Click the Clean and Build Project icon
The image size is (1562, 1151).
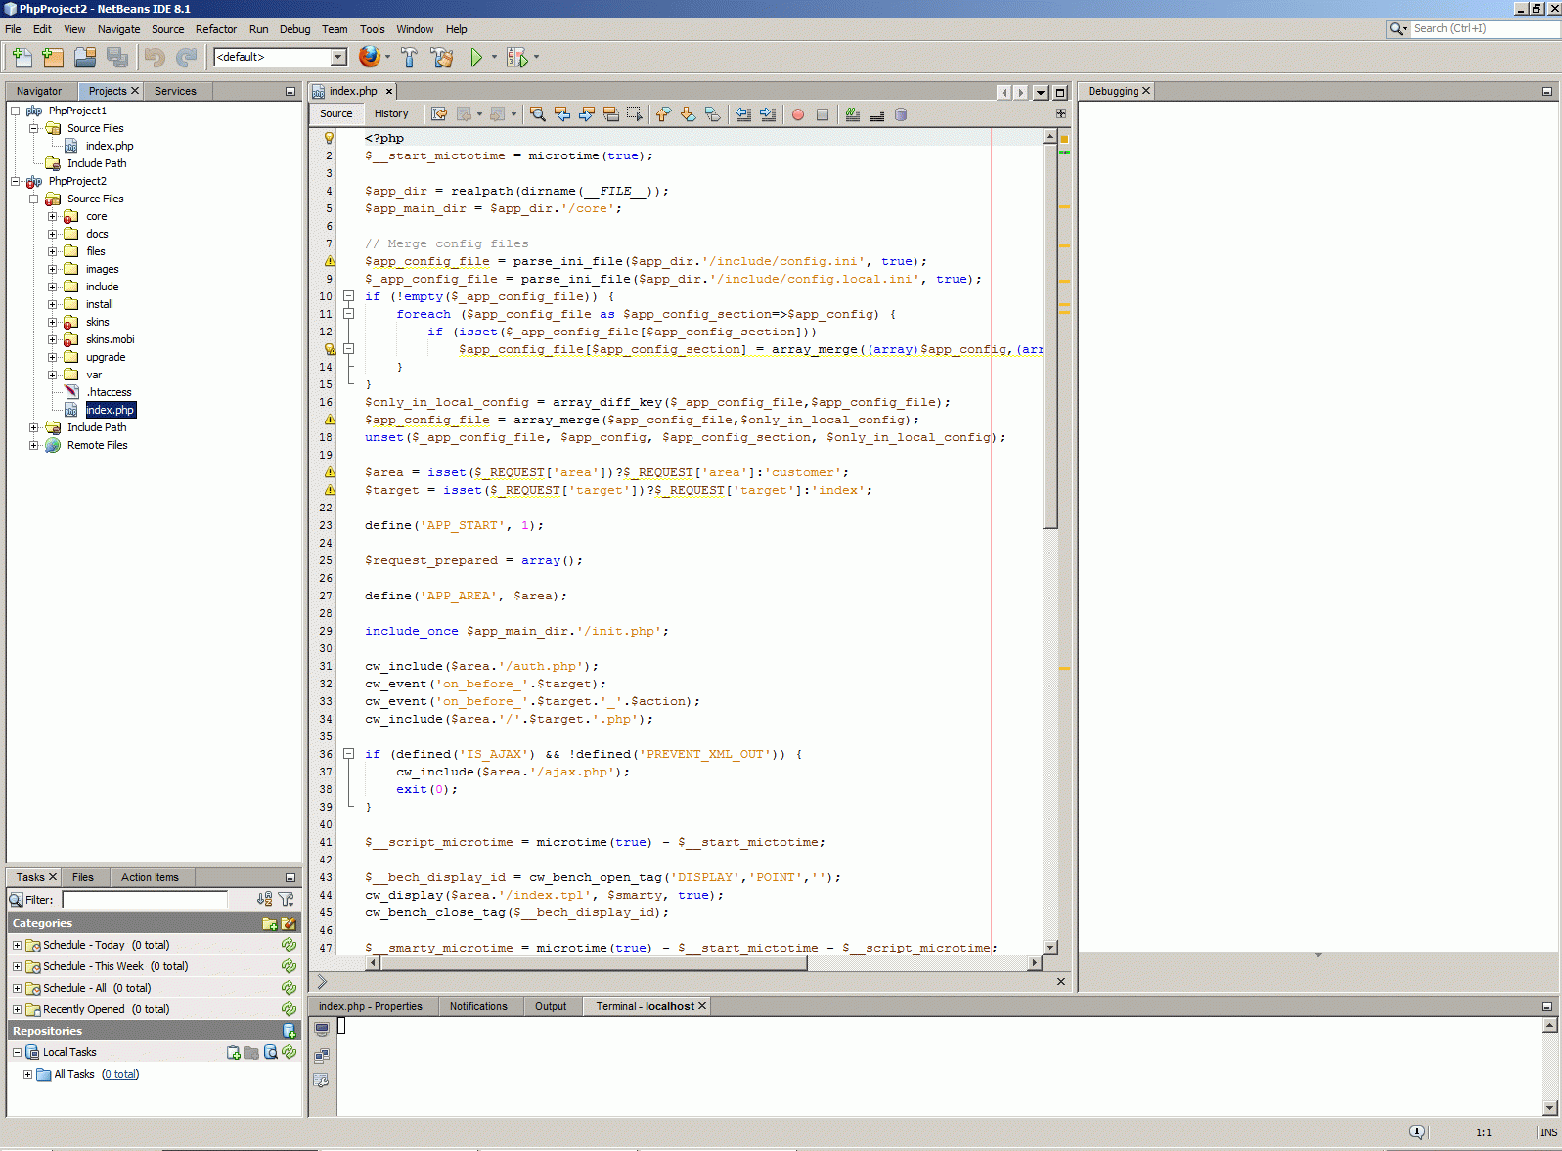(442, 58)
